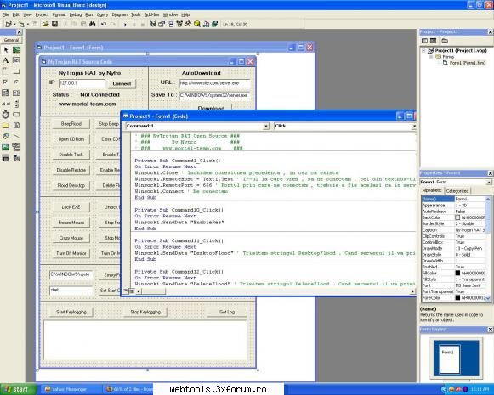The height and width of the screenshot is (395, 494).
Task: Click Connect button on NyTrojan form
Action: pyautogui.click(x=122, y=84)
